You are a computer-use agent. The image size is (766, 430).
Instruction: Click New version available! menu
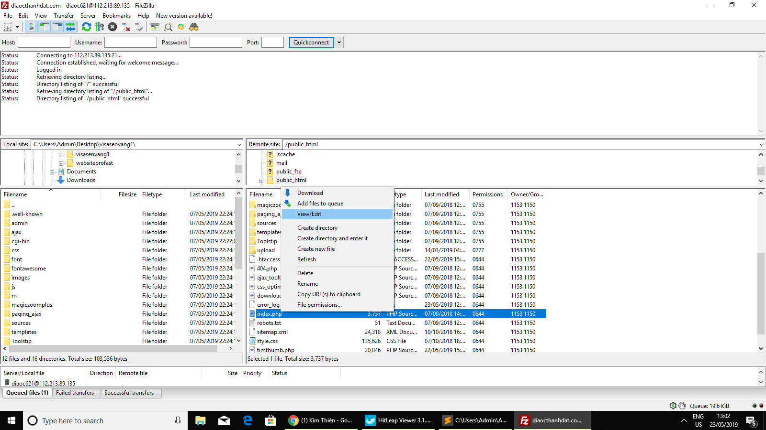tap(184, 16)
